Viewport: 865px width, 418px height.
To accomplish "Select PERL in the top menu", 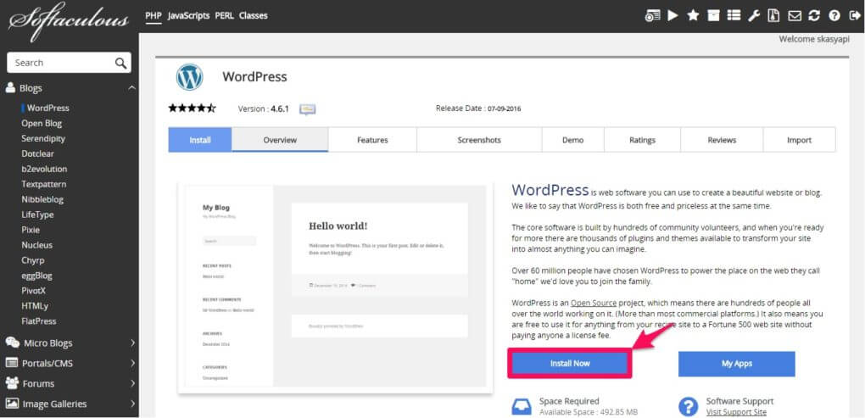I will tap(225, 15).
